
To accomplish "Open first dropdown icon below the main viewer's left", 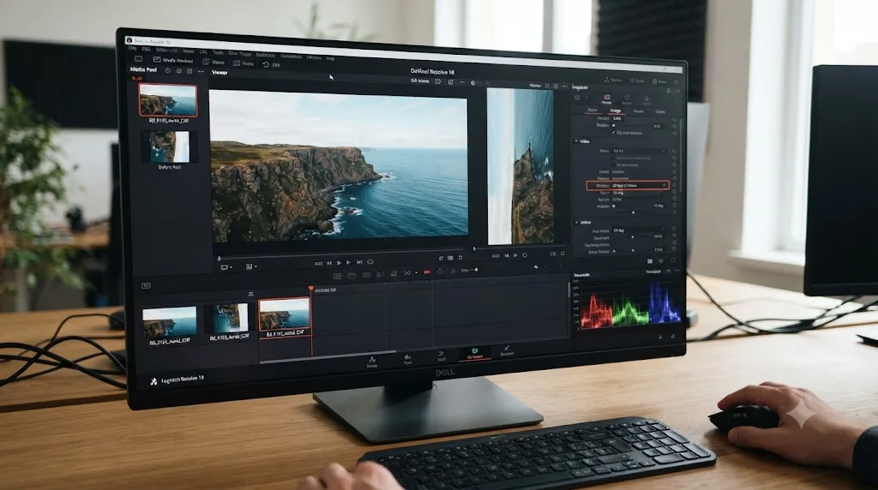I will point(226,267).
